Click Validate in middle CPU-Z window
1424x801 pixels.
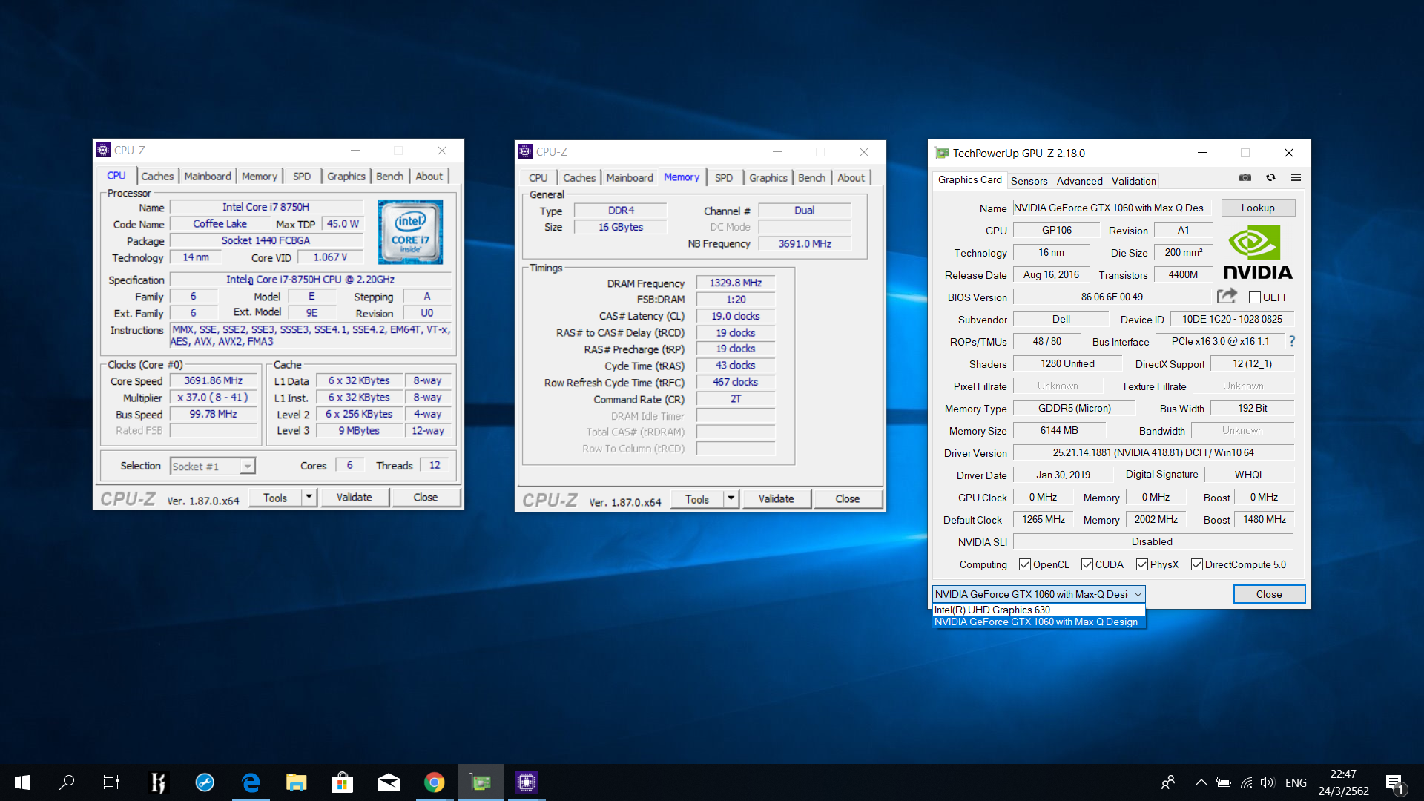click(x=777, y=498)
